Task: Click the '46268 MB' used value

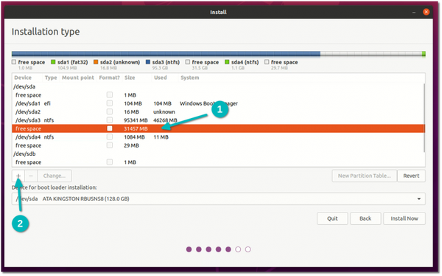Action: pyautogui.click(x=165, y=120)
